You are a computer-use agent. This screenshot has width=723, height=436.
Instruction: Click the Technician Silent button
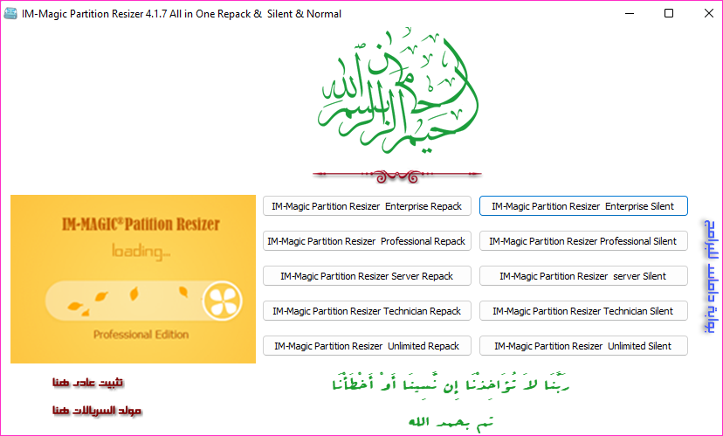[x=583, y=311]
